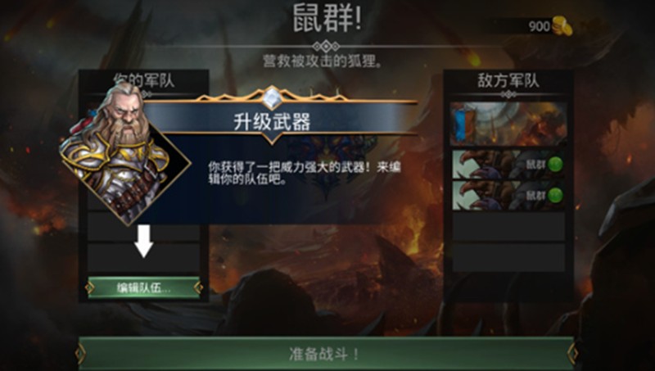Select the first 鼠群 enemy troop
The image size is (655, 371).
(x=508, y=164)
